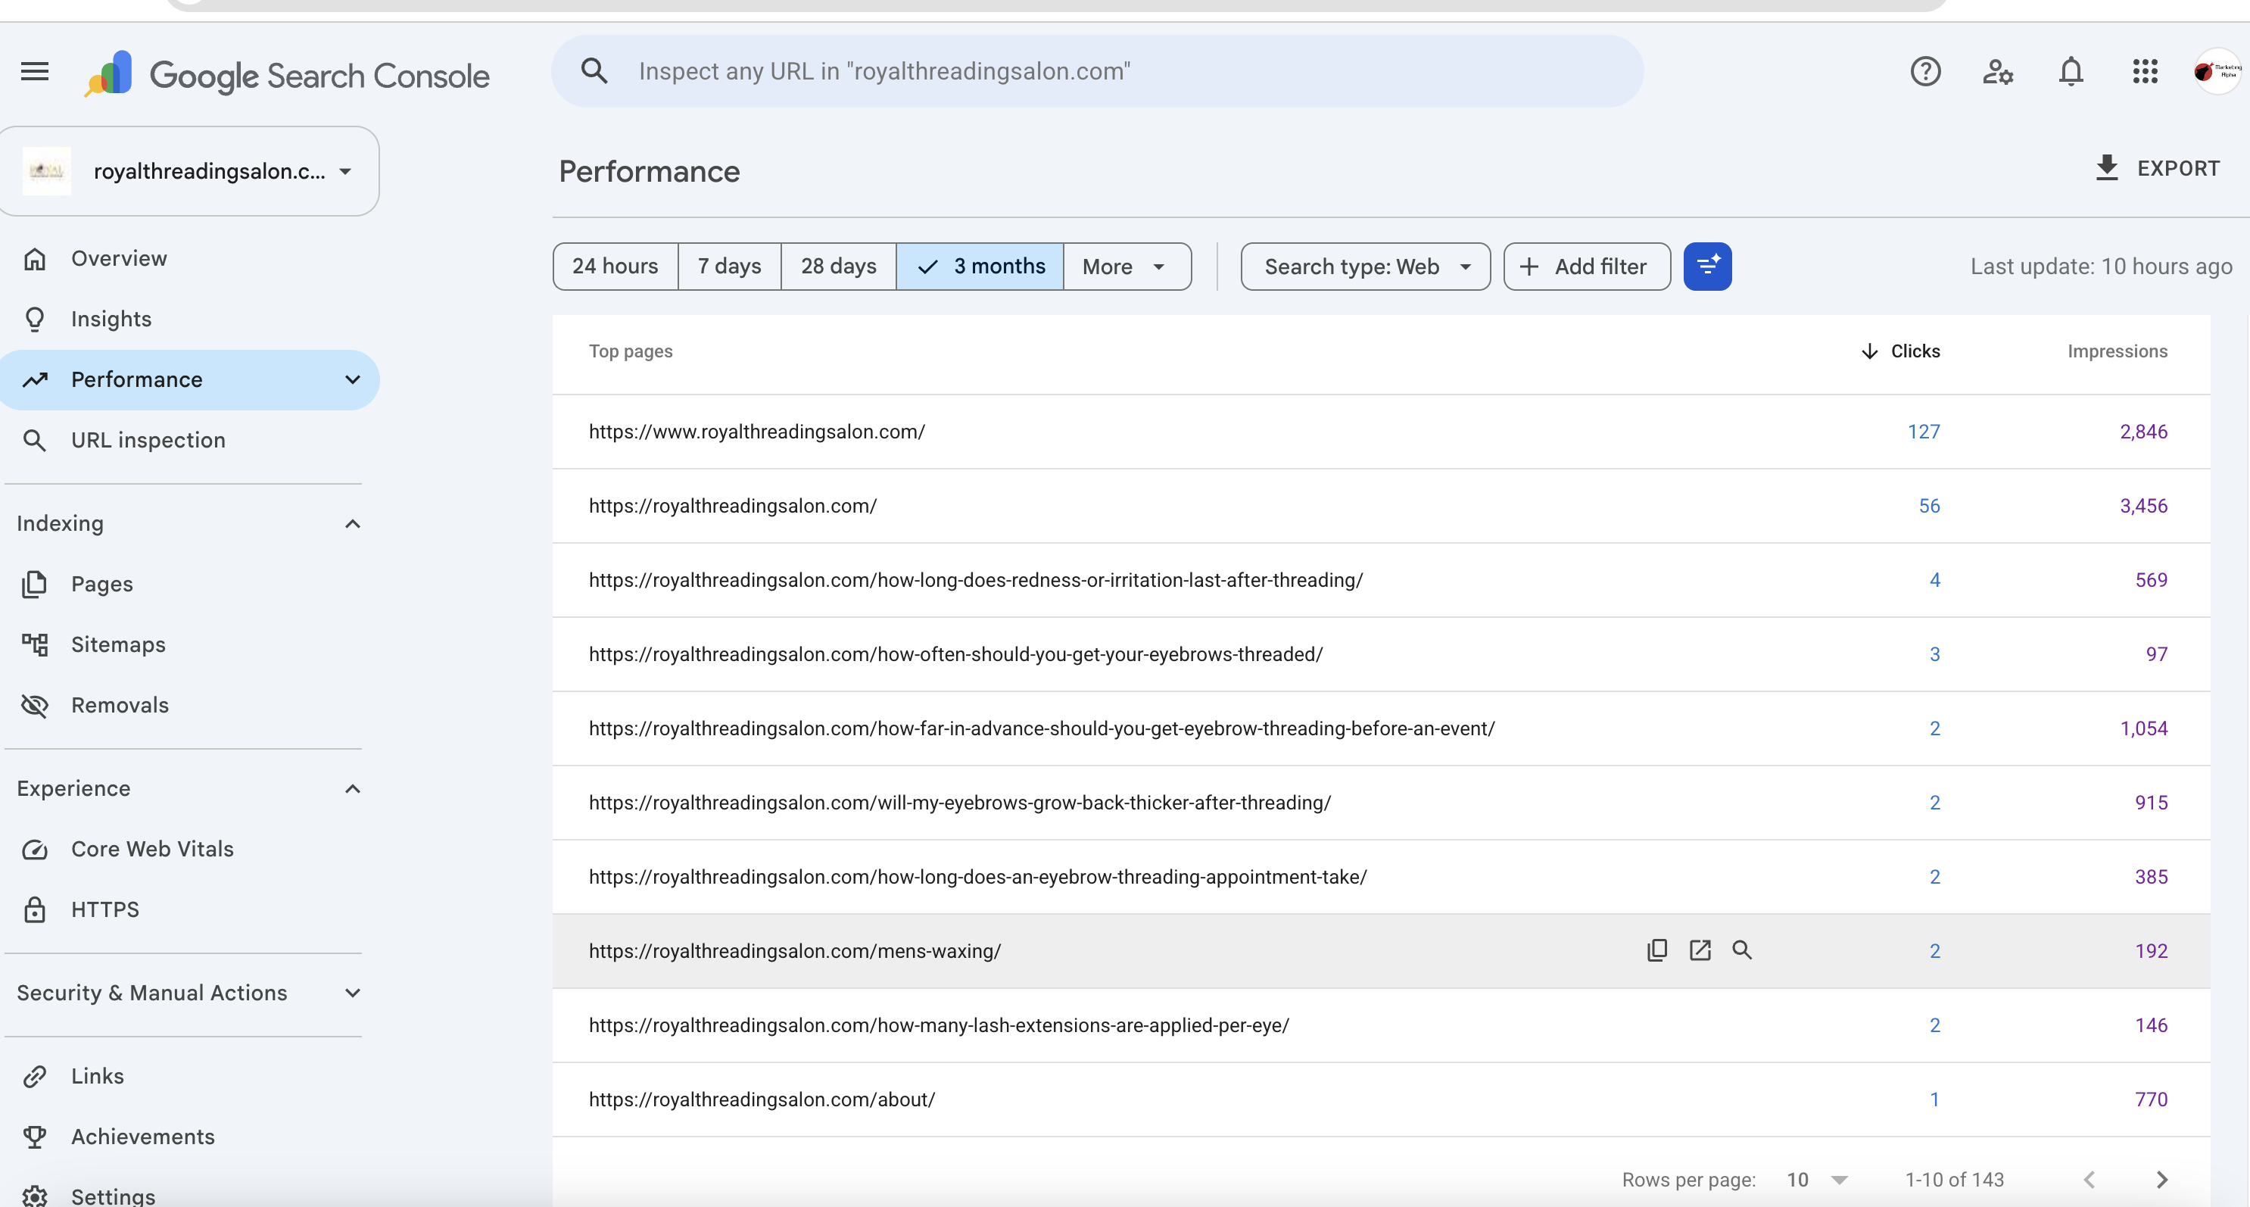The width and height of the screenshot is (2250, 1207).
Task: Open Sitemaps in the sidebar
Action: [x=189, y=644]
